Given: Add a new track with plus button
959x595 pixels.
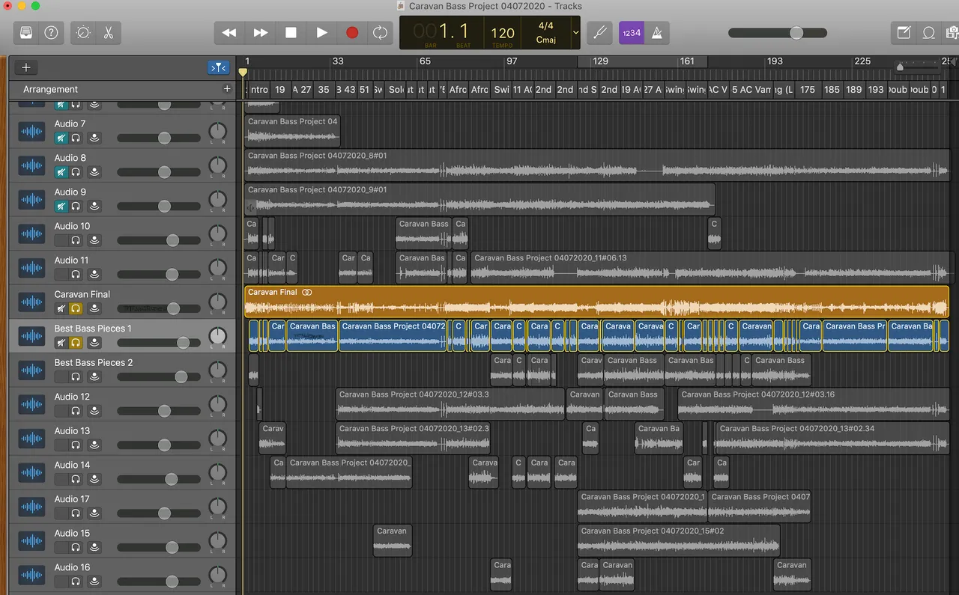Looking at the screenshot, I should click(x=26, y=67).
